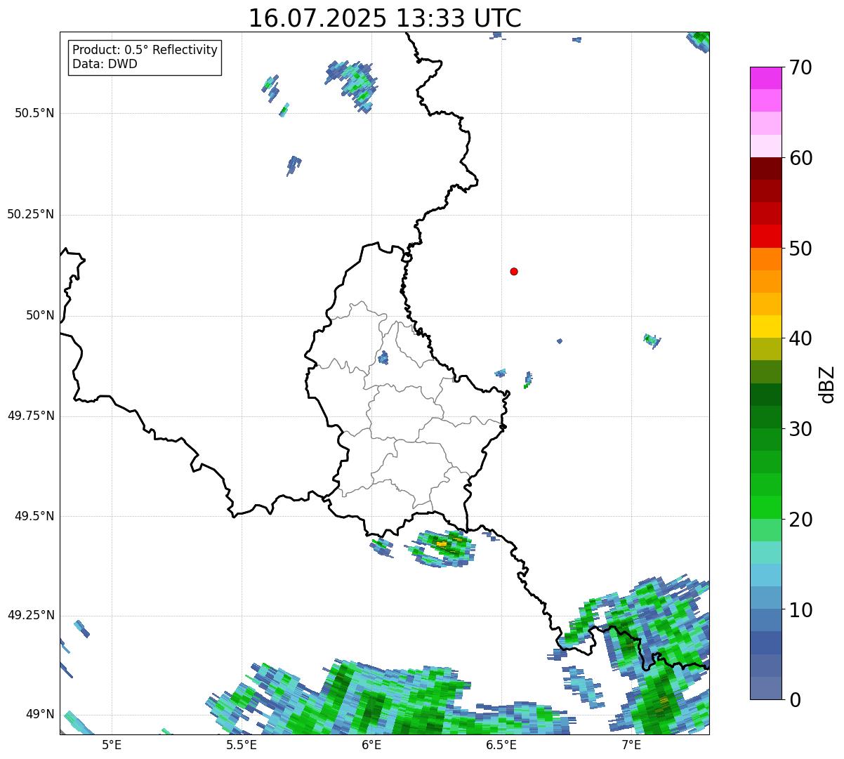Click the 7°E longitude label
The height and width of the screenshot is (759, 844).
pyautogui.click(x=631, y=744)
